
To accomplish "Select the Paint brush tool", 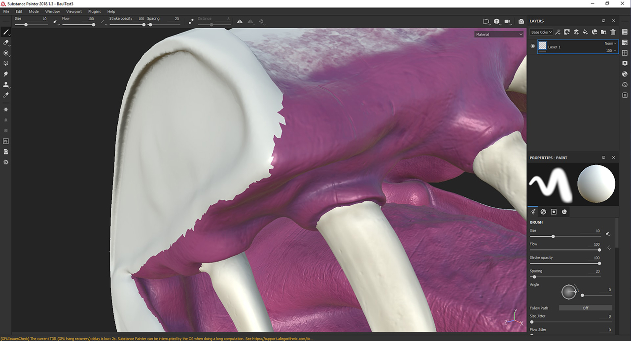I will (x=6, y=32).
